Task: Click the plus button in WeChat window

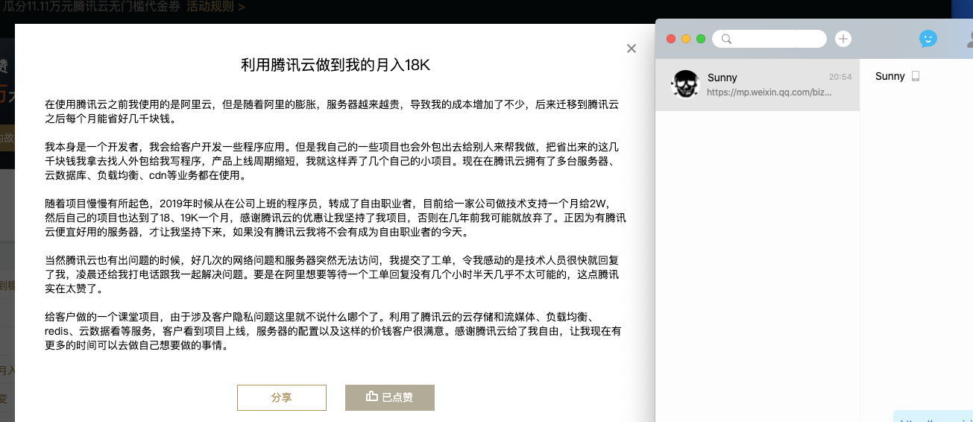Action: 843,39
